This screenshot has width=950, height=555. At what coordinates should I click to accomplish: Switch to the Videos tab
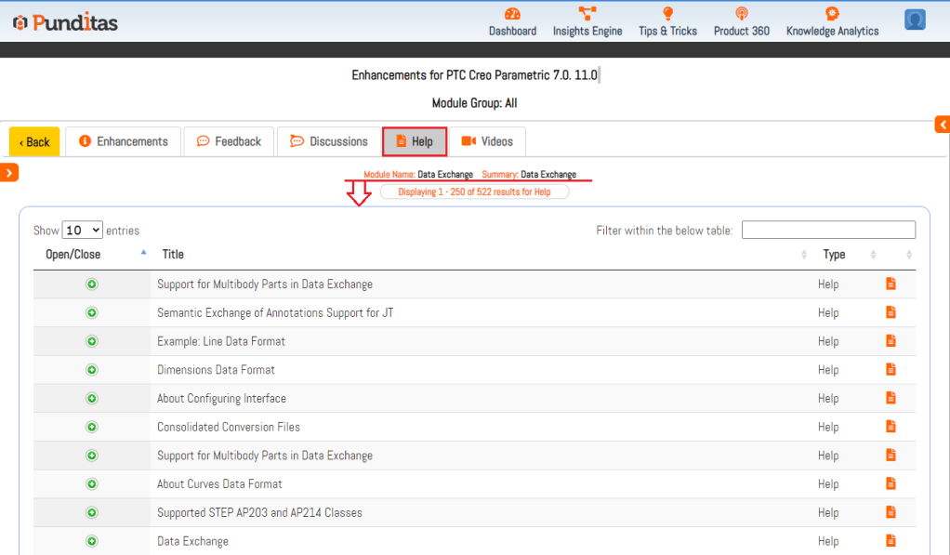click(487, 141)
